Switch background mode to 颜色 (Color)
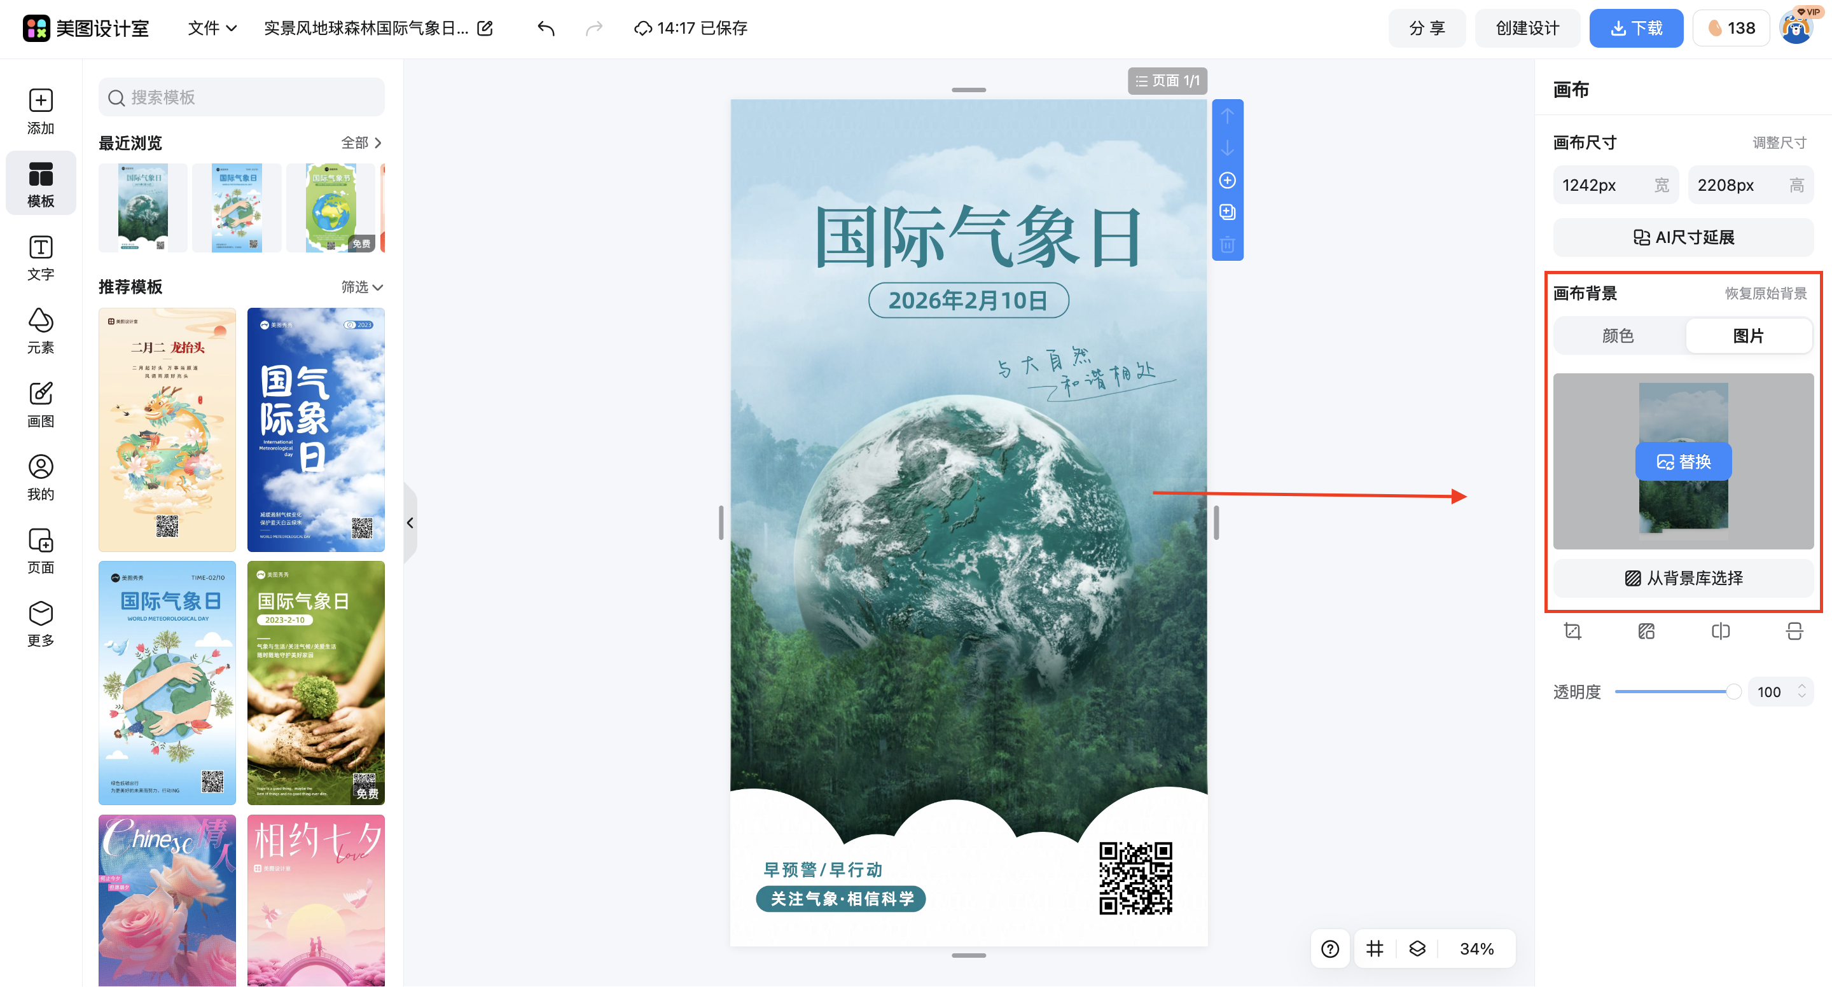This screenshot has width=1832, height=987. 1616,336
